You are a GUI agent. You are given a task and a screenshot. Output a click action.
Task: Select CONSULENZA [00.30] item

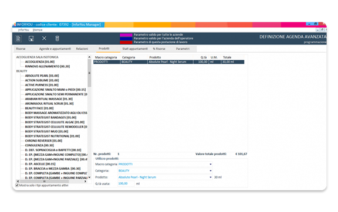39,145
